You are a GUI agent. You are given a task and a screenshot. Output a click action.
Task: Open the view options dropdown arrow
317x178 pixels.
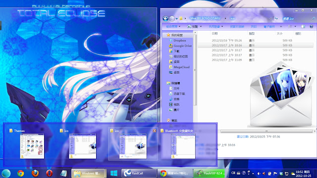click(295, 26)
